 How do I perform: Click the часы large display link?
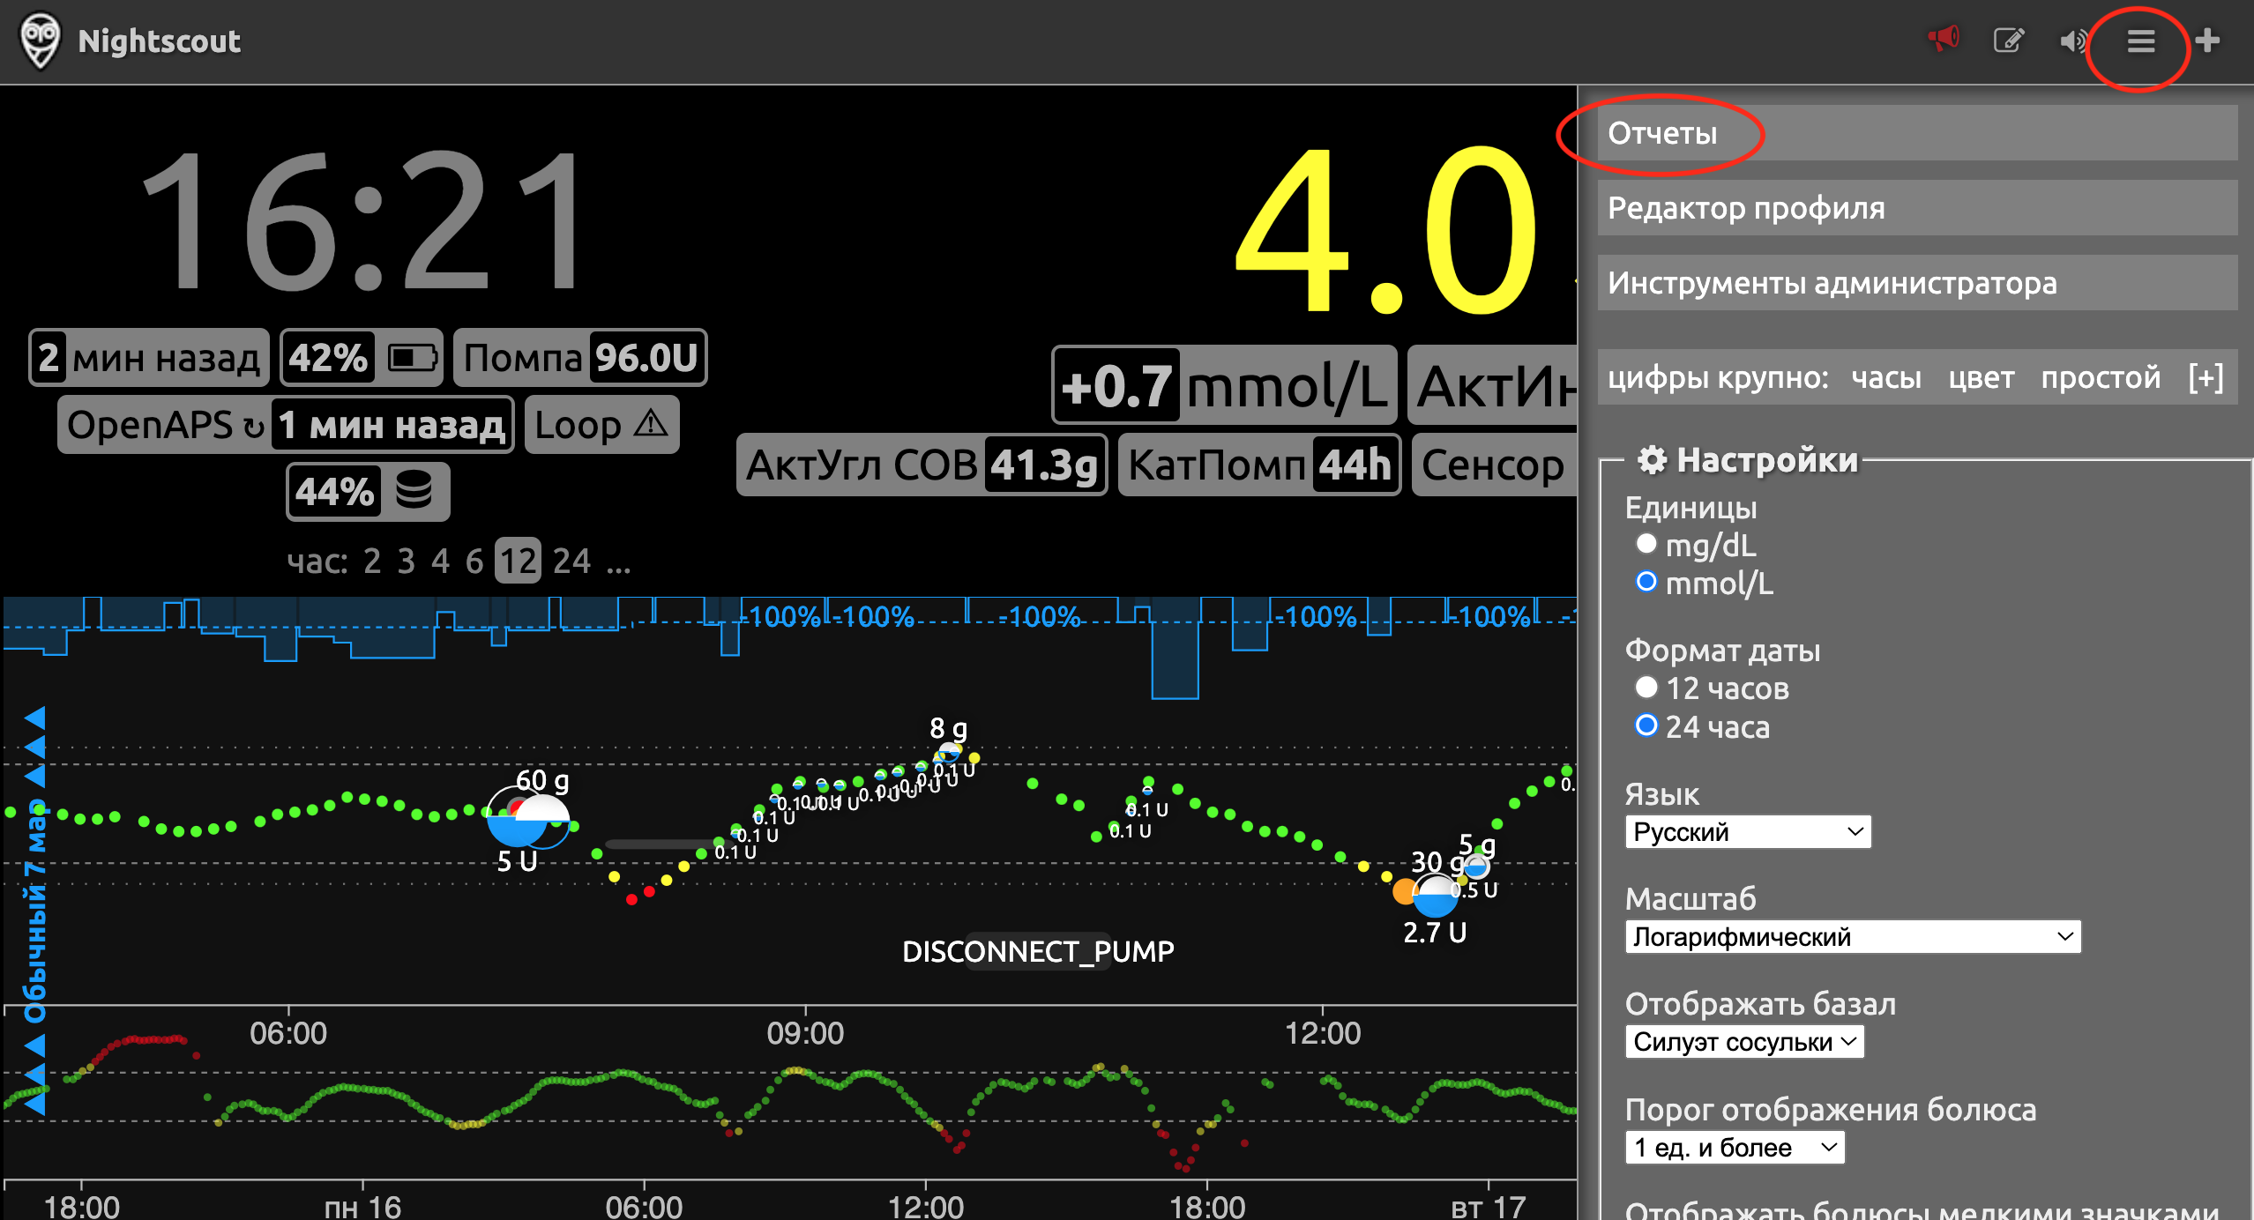1886,377
